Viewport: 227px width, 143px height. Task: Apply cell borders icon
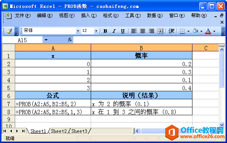tap(182, 31)
